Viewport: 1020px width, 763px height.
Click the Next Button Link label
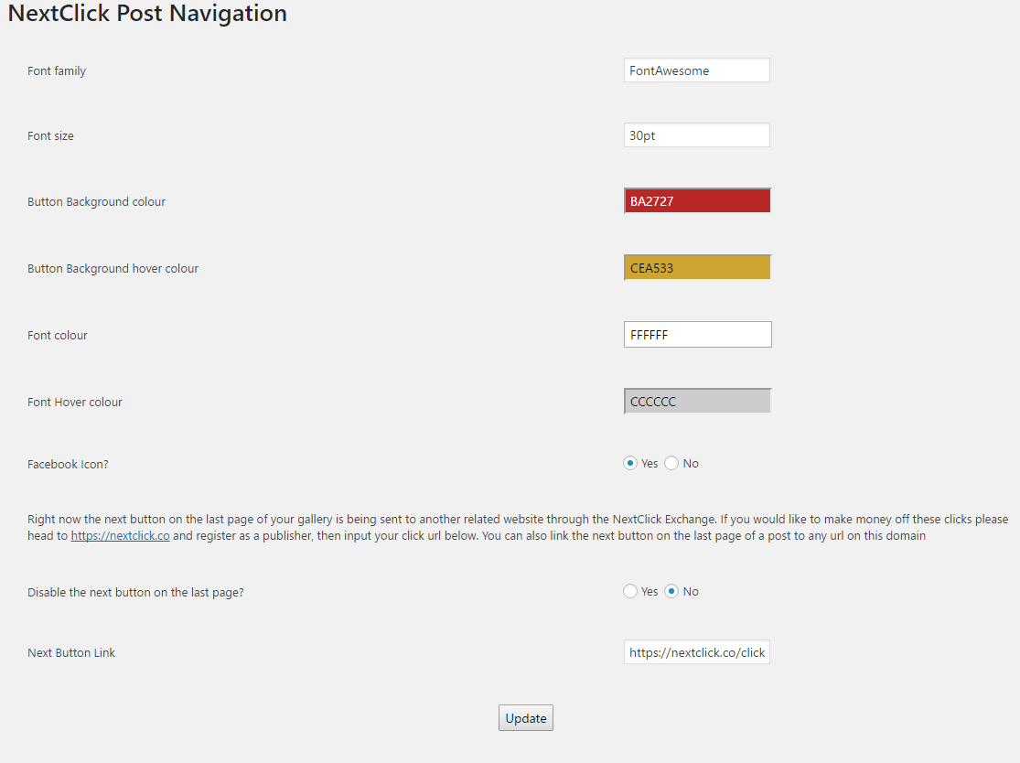(71, 653)
